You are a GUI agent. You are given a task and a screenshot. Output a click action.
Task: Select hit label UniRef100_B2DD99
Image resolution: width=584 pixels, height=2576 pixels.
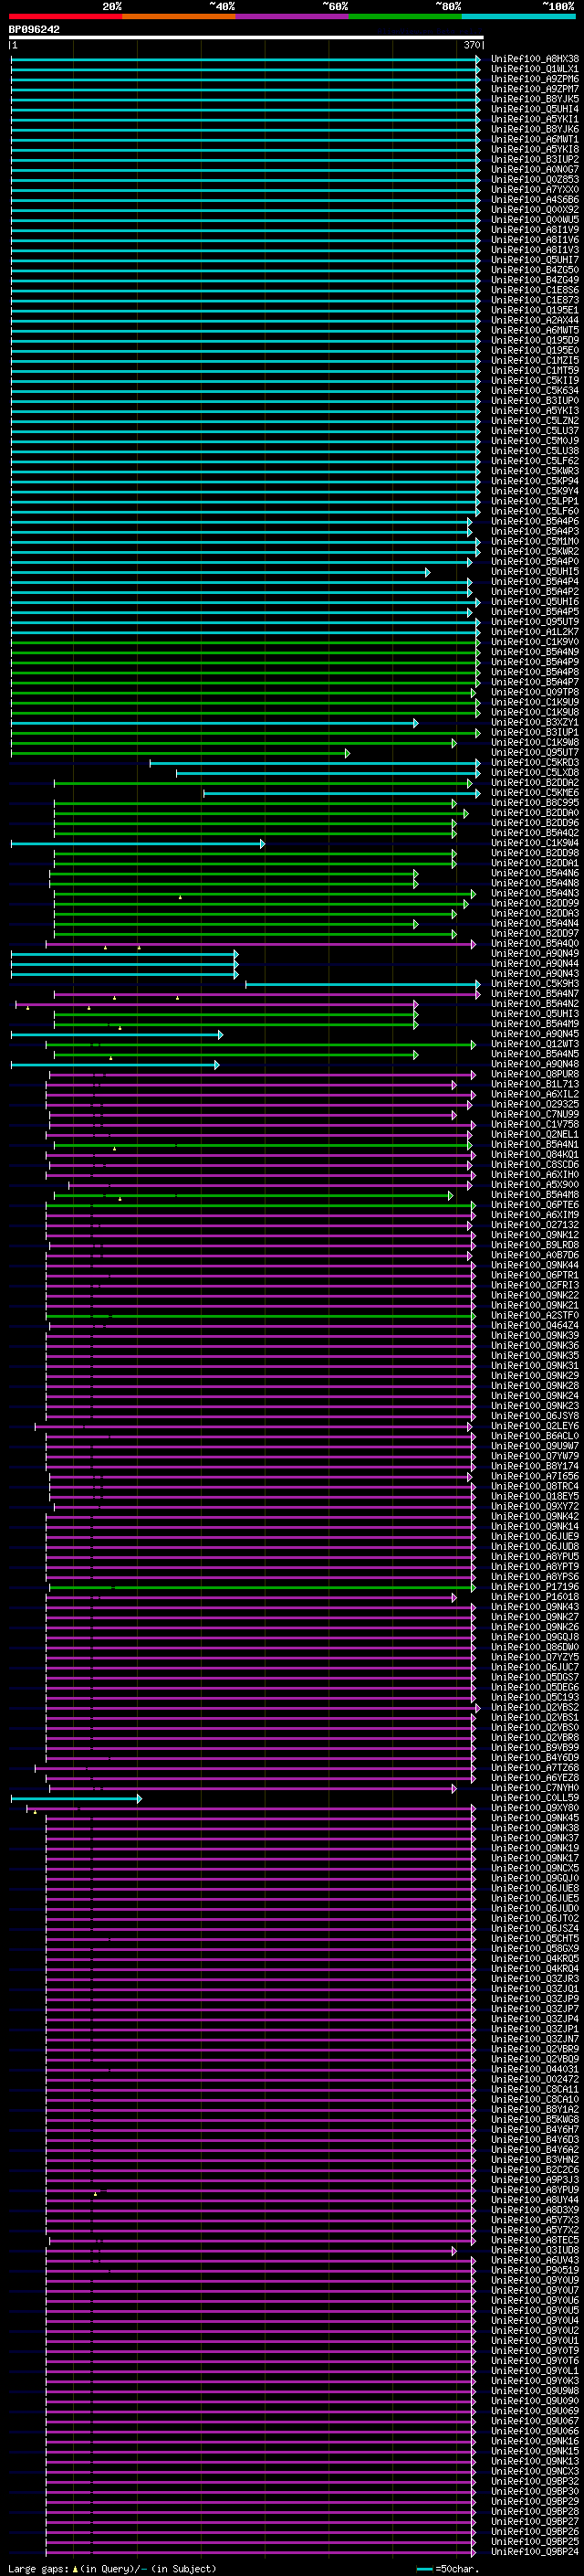click(535, 903)
